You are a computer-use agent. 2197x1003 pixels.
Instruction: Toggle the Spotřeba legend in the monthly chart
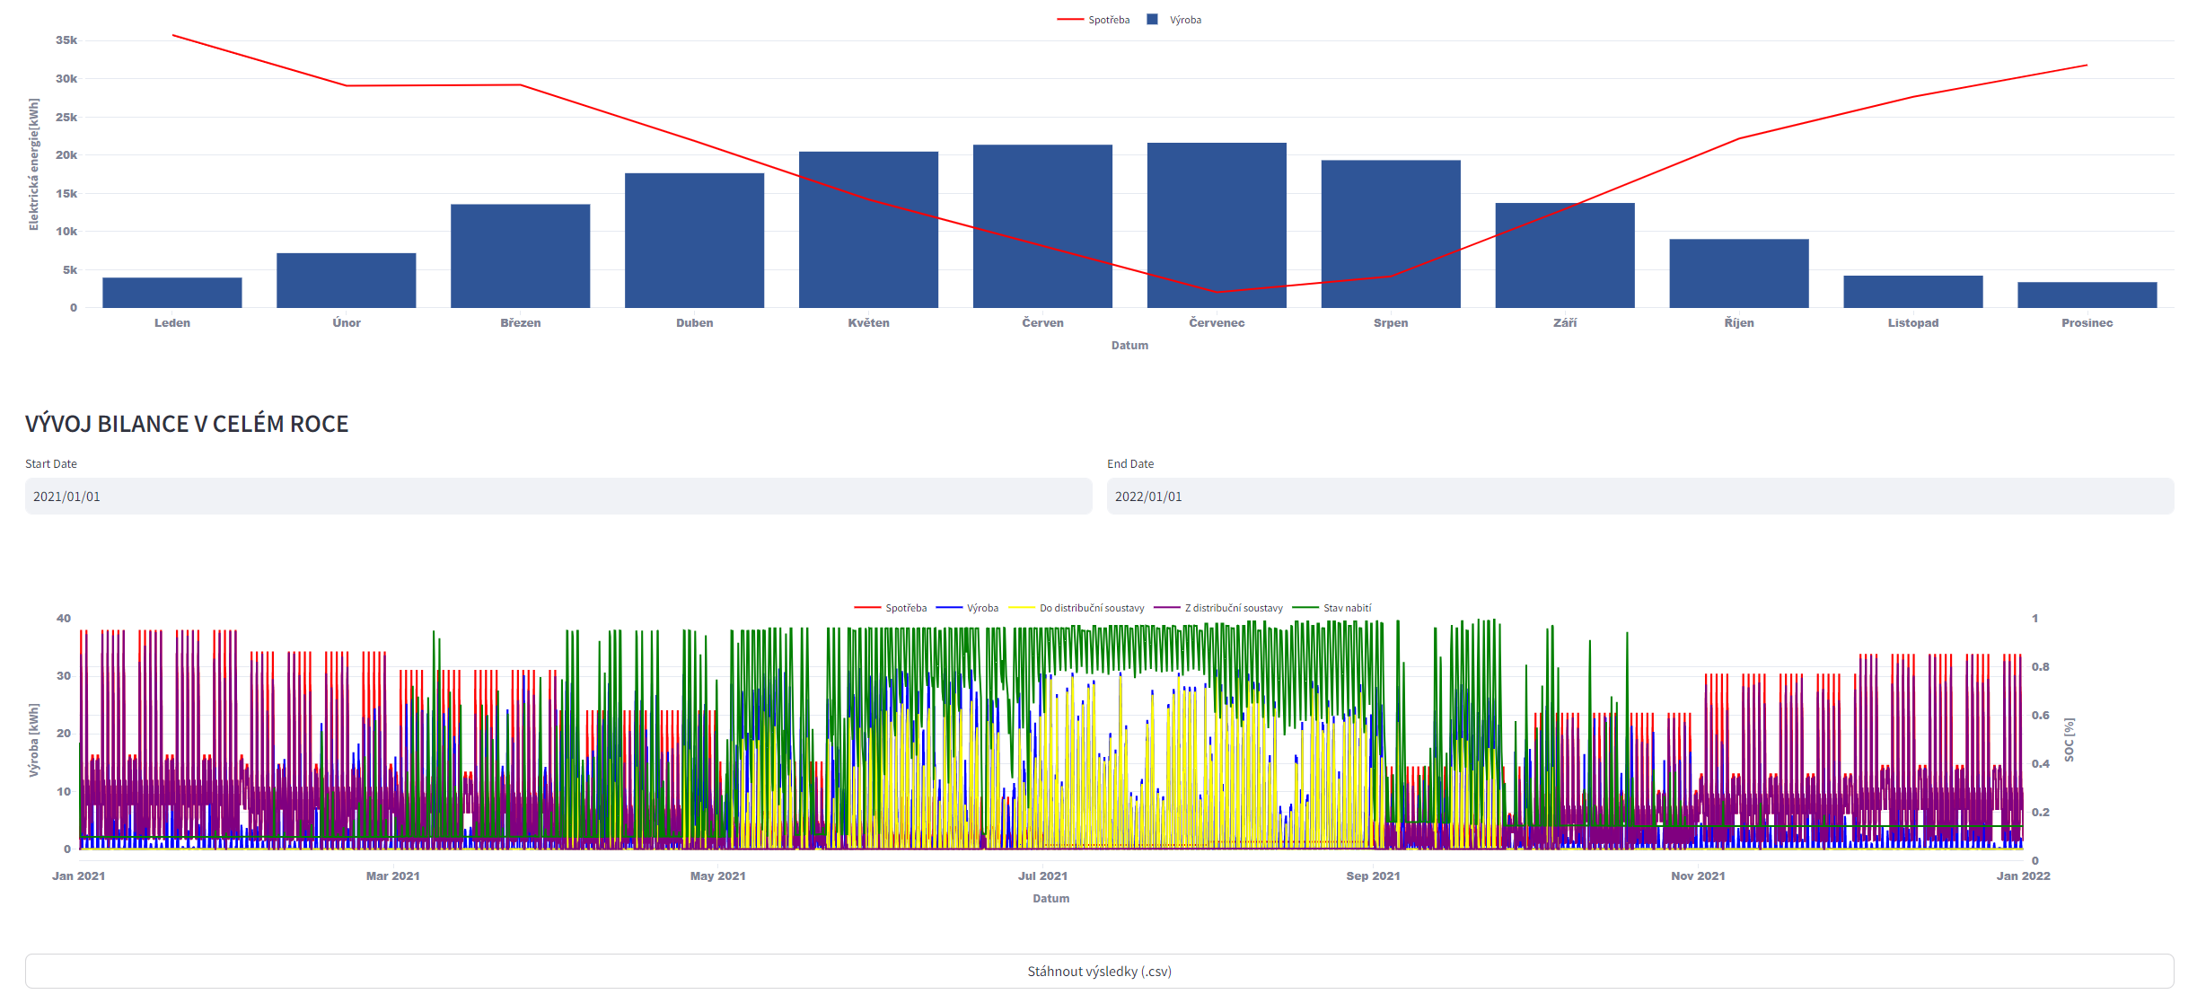pyautogui.click(x=1093, y=20)
